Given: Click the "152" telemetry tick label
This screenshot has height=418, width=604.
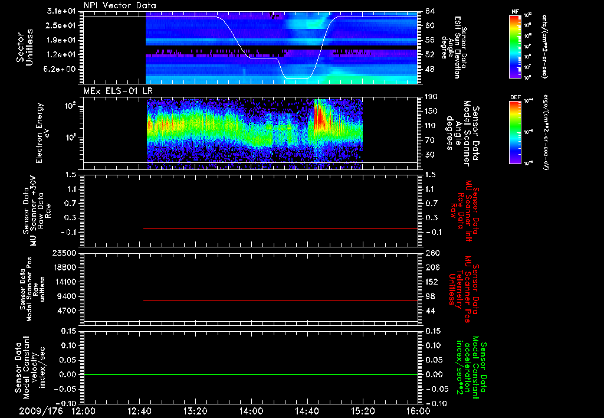Looking at the screenshot, I should tap(432, 282).
